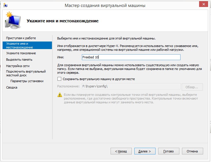The width and height of the screenshot is (211, 162).
Task: Click the heading 'Укажите имя и местонахождение'
Action: pos(63,21)
